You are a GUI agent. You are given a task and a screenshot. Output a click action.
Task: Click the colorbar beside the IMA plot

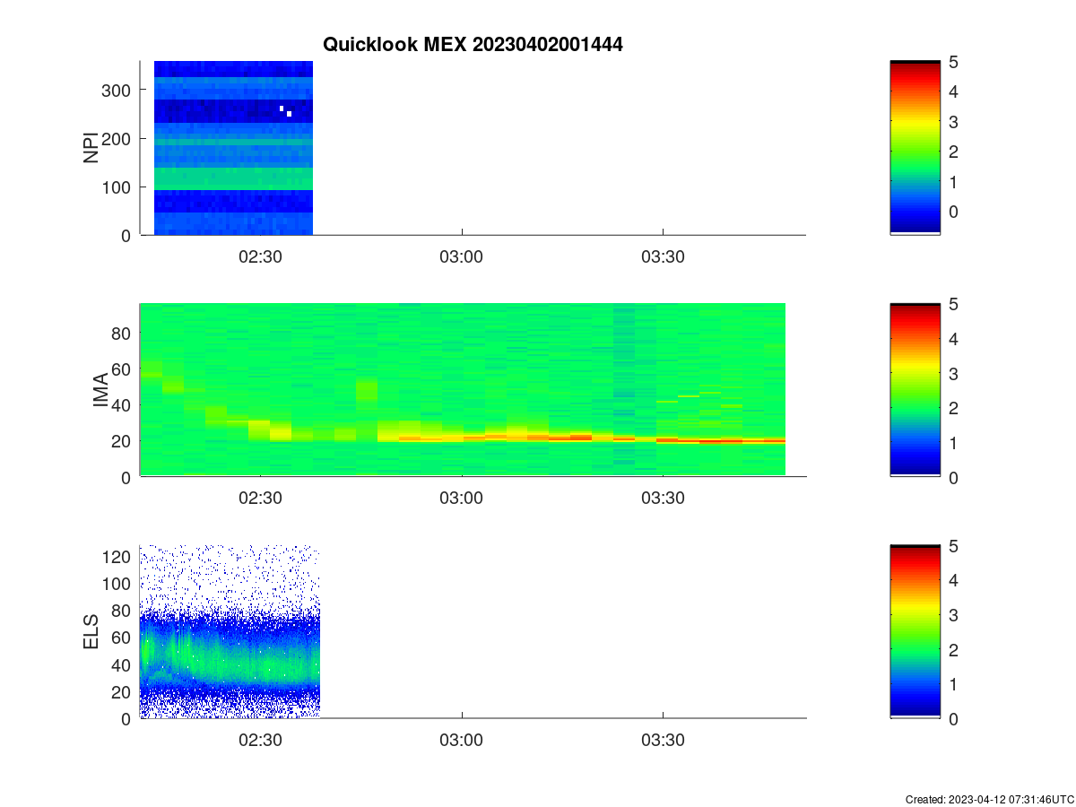click(x=915, y=390)
